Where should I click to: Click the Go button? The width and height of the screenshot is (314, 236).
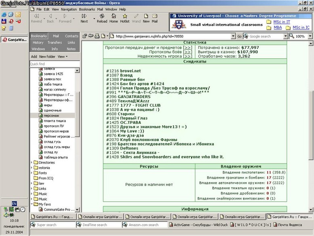click(x=239, y=36)
